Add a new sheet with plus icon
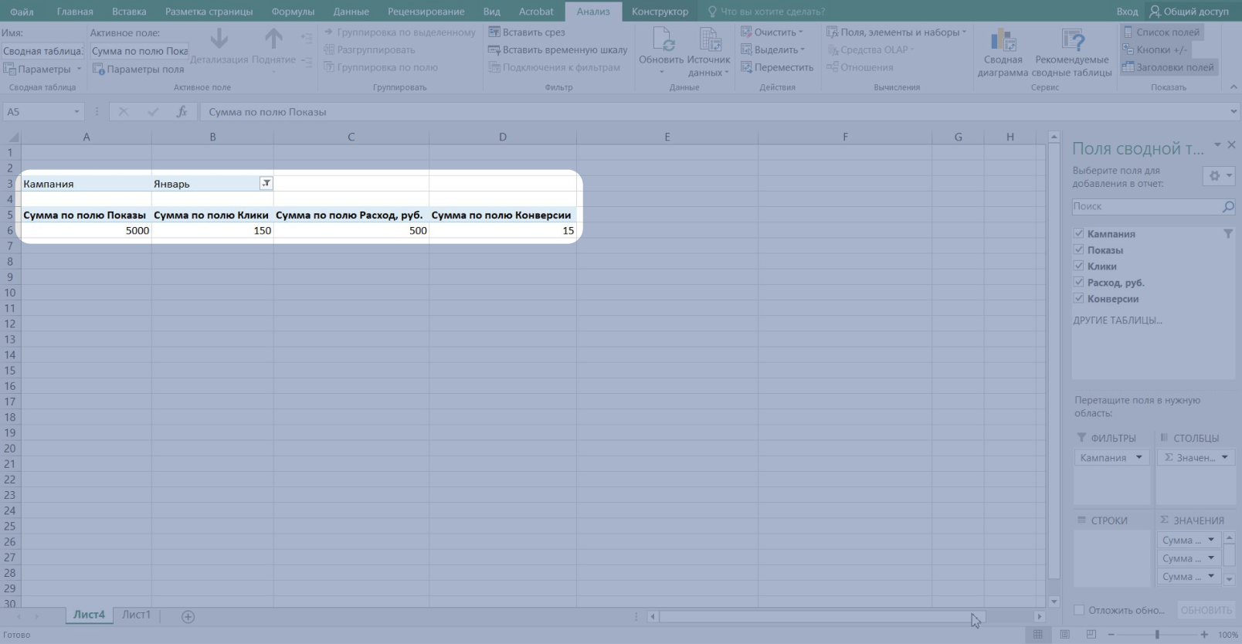 188,616
